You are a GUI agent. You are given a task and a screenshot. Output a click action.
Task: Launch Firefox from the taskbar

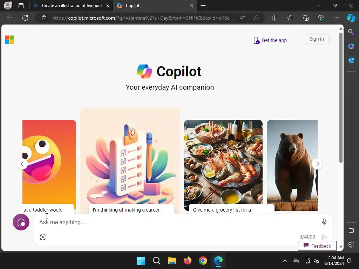point(188,261)
